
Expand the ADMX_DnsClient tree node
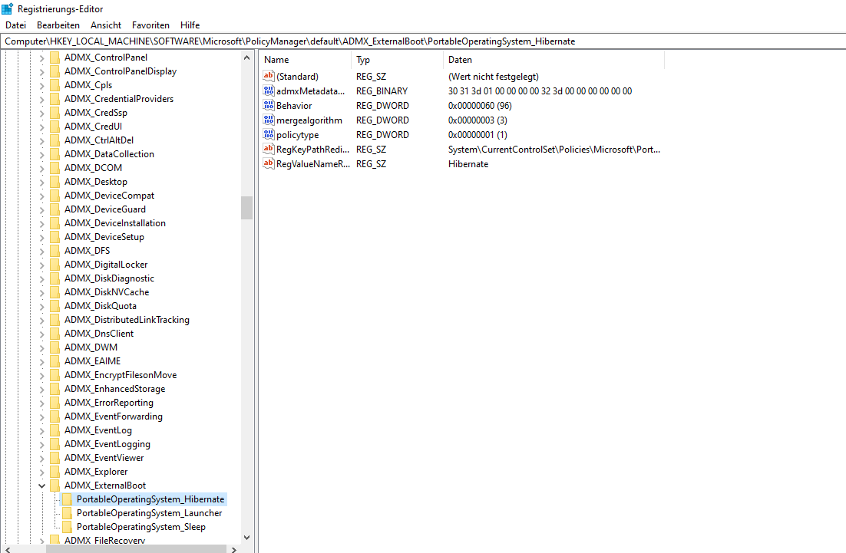42,334
